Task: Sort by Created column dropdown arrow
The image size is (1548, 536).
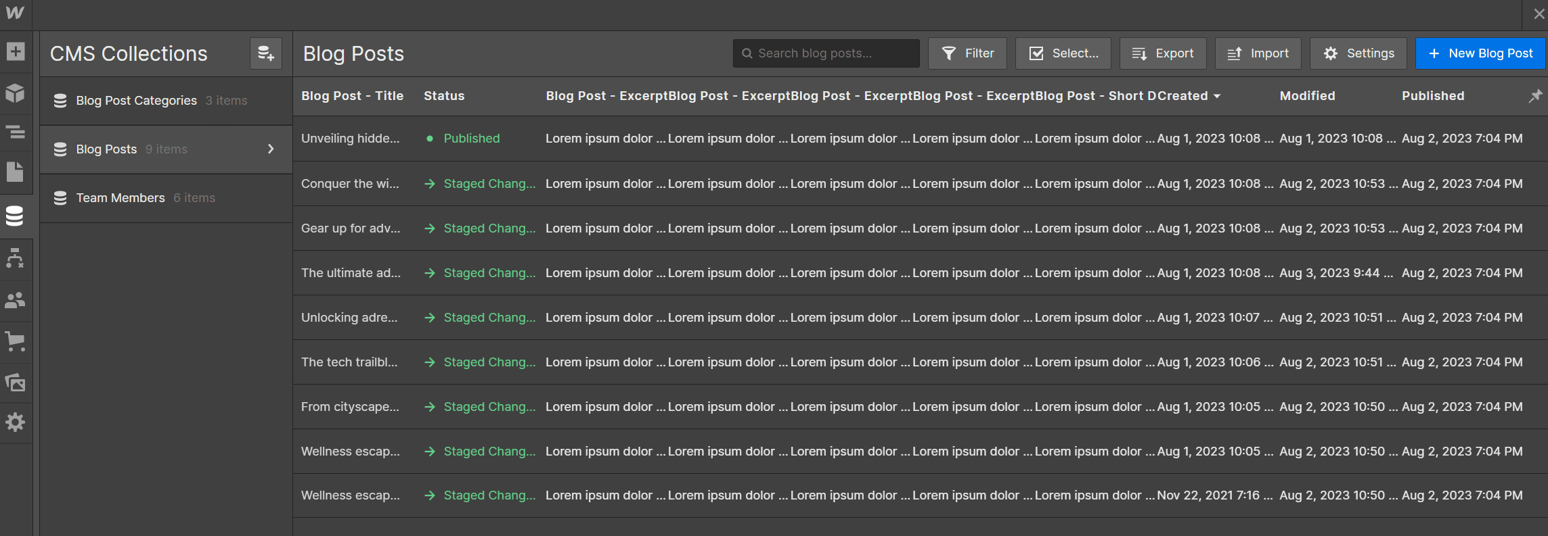Action: pos(1217,96)
